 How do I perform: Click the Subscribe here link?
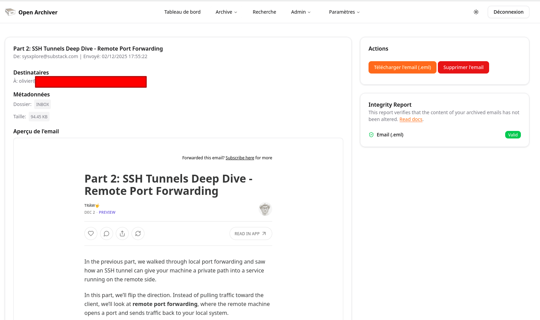tap(240, 158)
